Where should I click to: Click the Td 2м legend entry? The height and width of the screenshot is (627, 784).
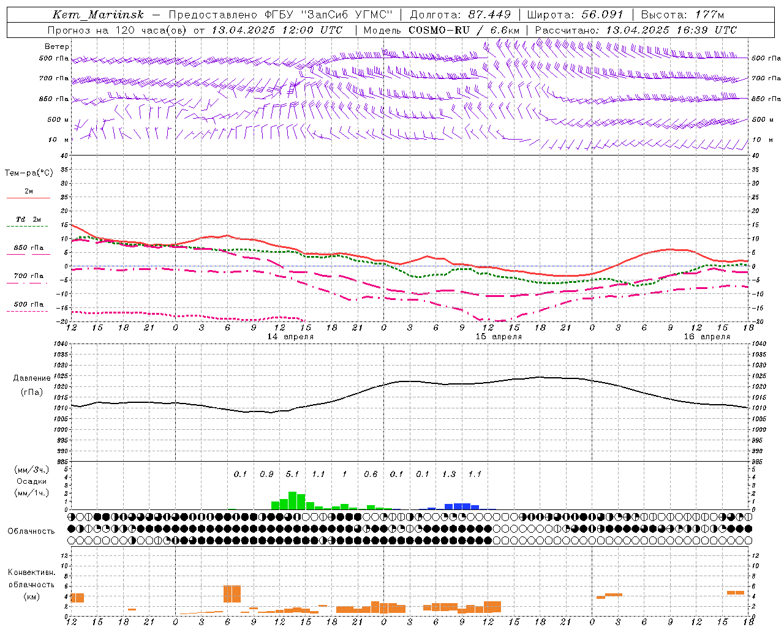[x=29, y=219]
